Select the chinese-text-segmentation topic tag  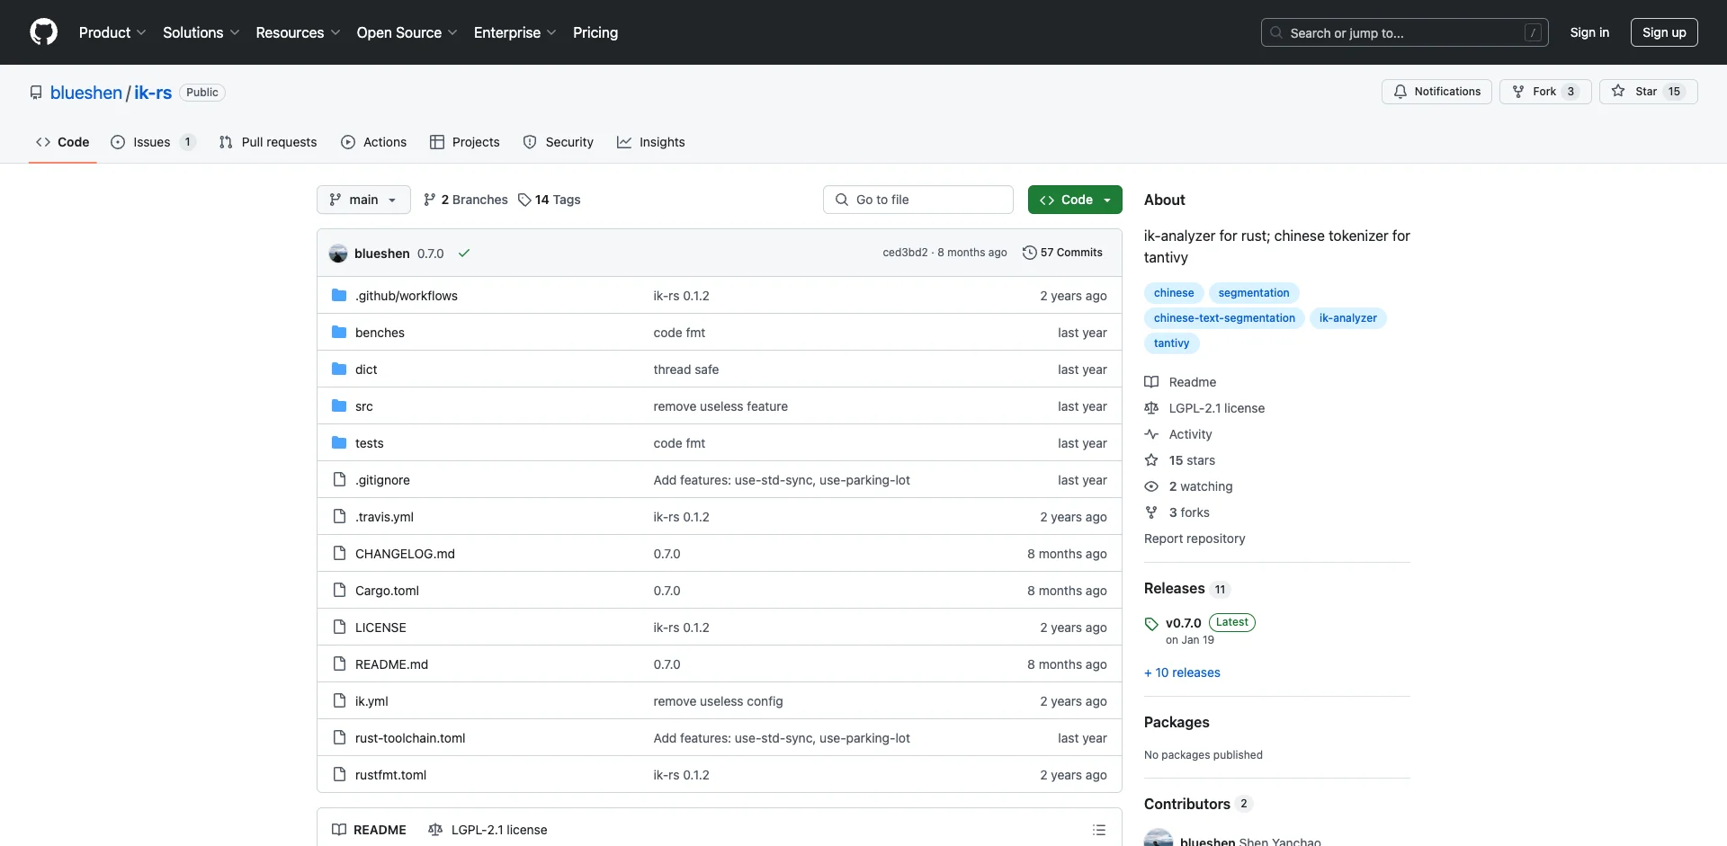pyautogui.click(x=1224, y=318)
